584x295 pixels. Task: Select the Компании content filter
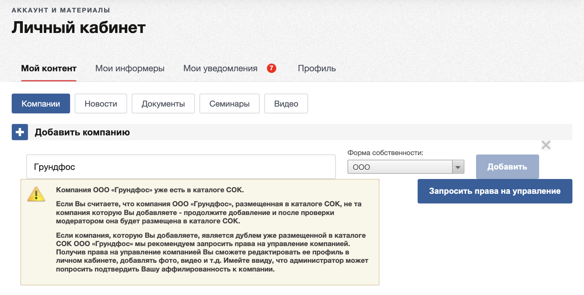point(41,104)
